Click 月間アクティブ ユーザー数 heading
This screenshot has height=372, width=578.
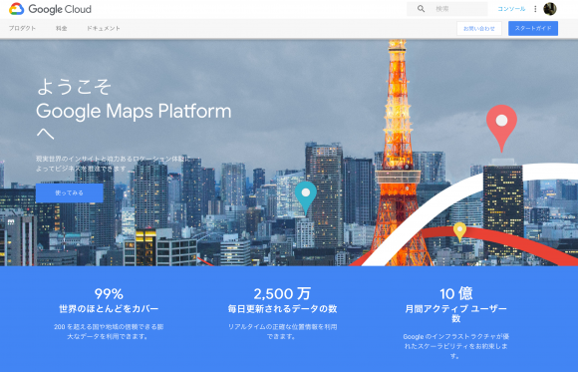(456, 314)
